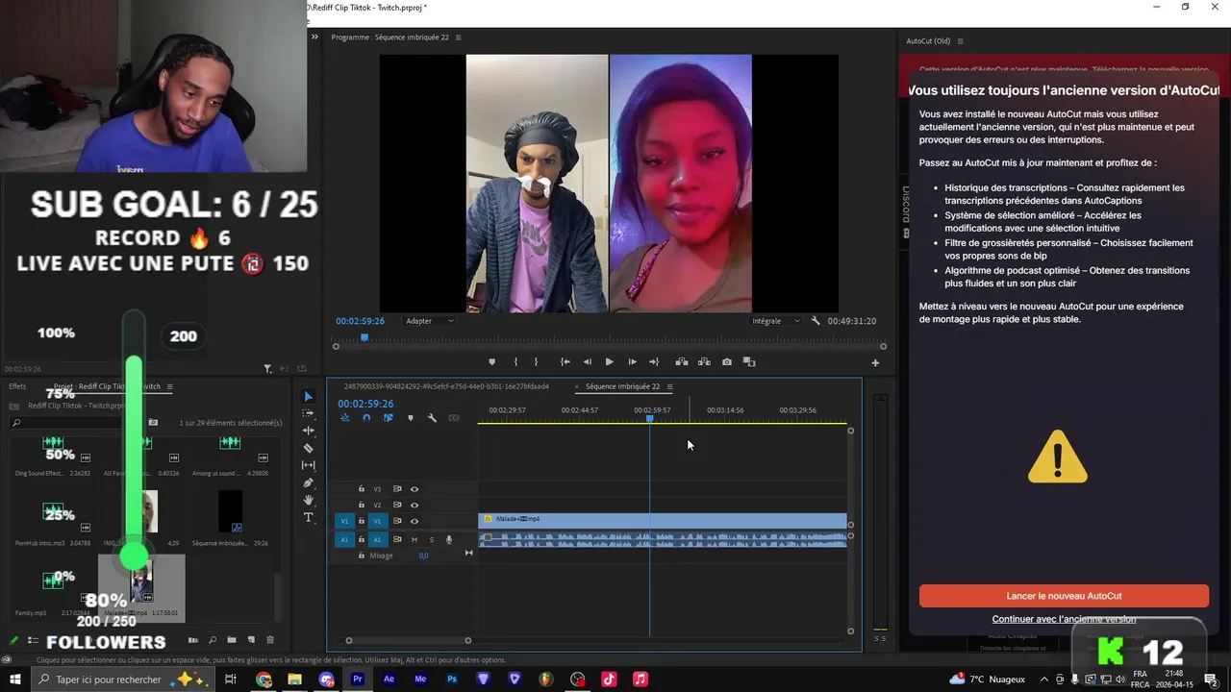This screenshot has width=1231, height=692.
Task: Open Project panel menu
Action: [x=169, y=386]
